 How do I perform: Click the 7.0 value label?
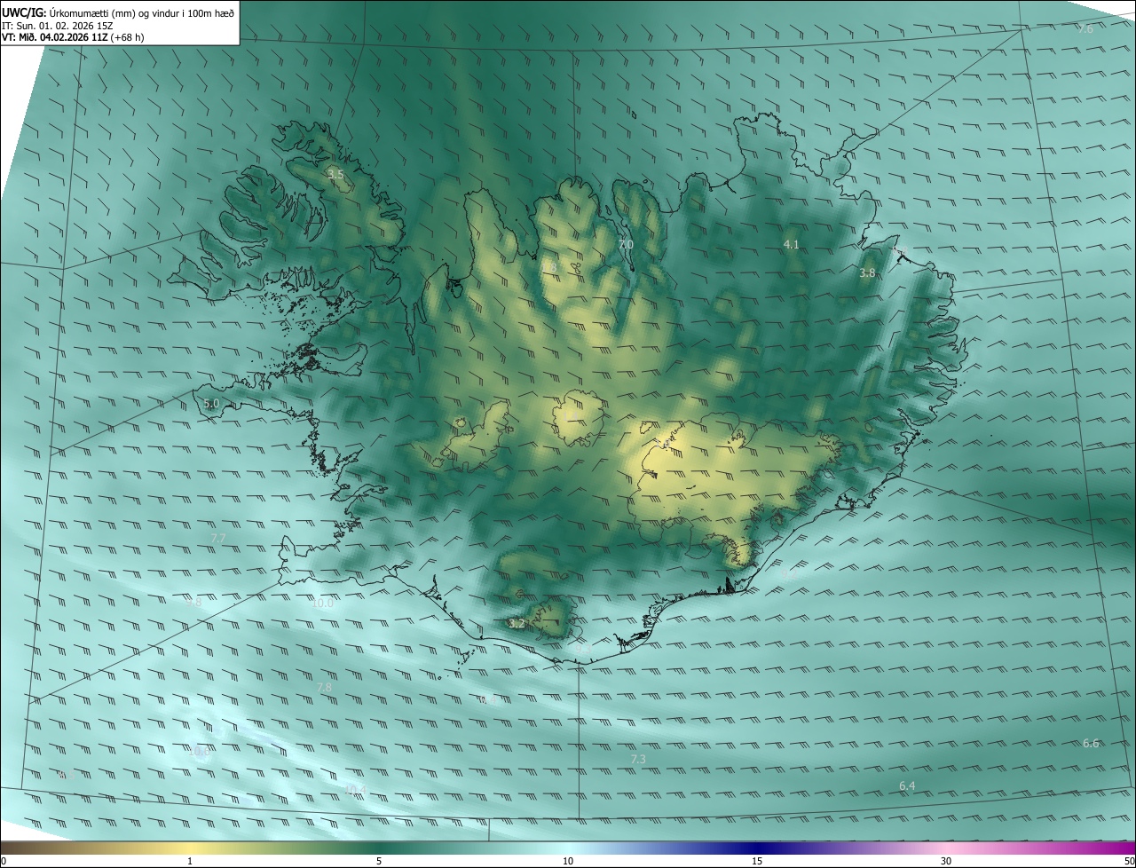(x=626, y=244)
